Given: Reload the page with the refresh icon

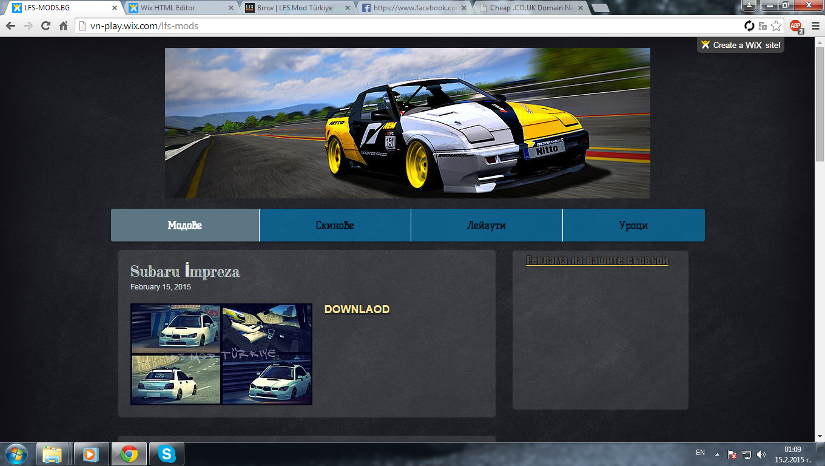Looking at the screenshot, I should pyautogui.click(x=45, y=26).
